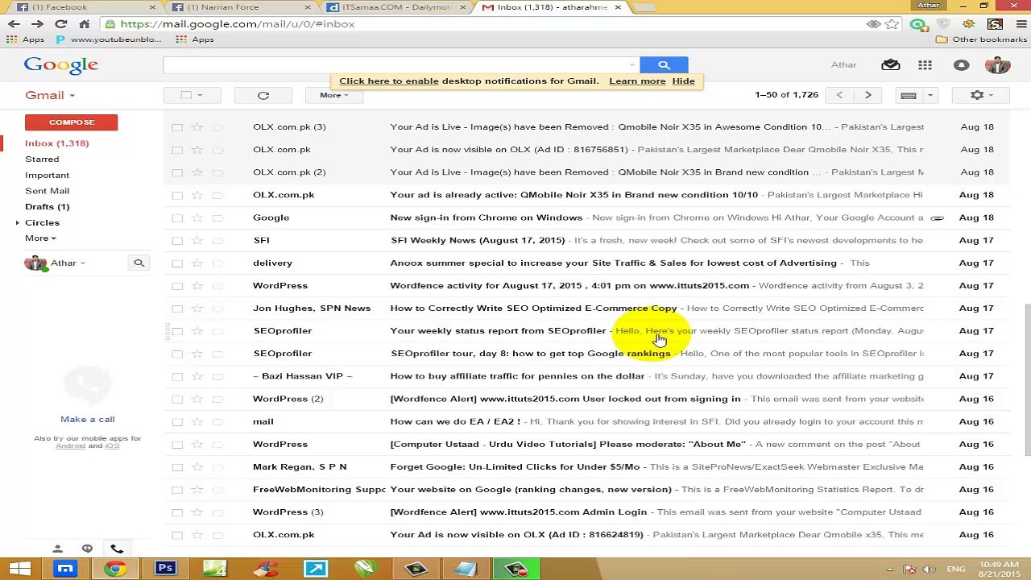The width and height of the screenshot is (1031, 580).
Task: Click the blue Gmail search magnifier button
Action: [x=664, y=64]
